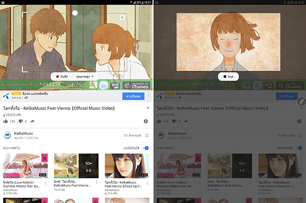Open menu for Love Addict video, left screen
The height and width of the screenshot is (203, 306).
point(46,183)
